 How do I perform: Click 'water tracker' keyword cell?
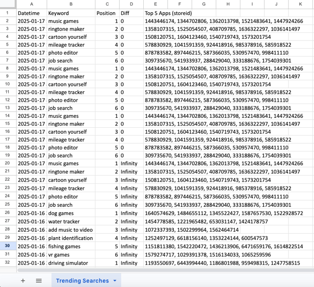pos(71,221)
